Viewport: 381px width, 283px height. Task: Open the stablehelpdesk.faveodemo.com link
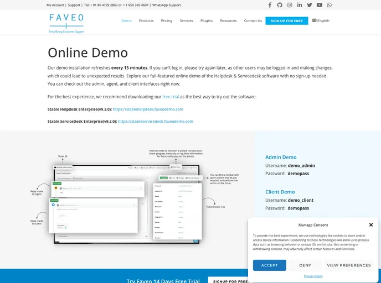(148, 109)
